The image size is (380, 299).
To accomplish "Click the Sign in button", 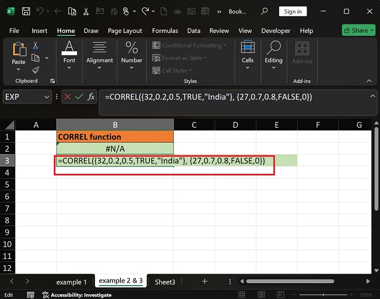I will point(293,12).
